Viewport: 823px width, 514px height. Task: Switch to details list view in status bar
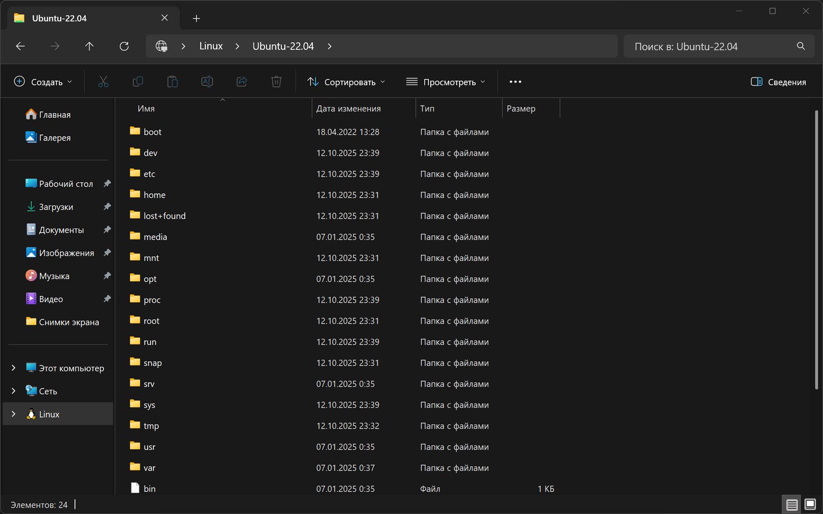coord(792,504)
